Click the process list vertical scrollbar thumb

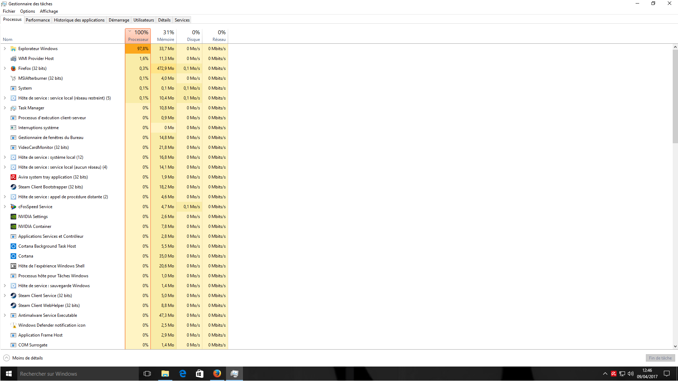coord(675,96)
